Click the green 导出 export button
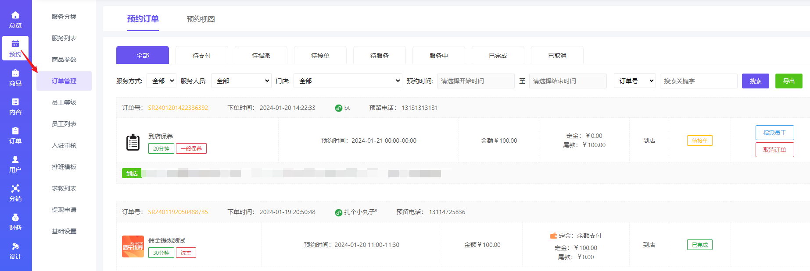Screen dimensions: 810x271 [x=789, y=81]
